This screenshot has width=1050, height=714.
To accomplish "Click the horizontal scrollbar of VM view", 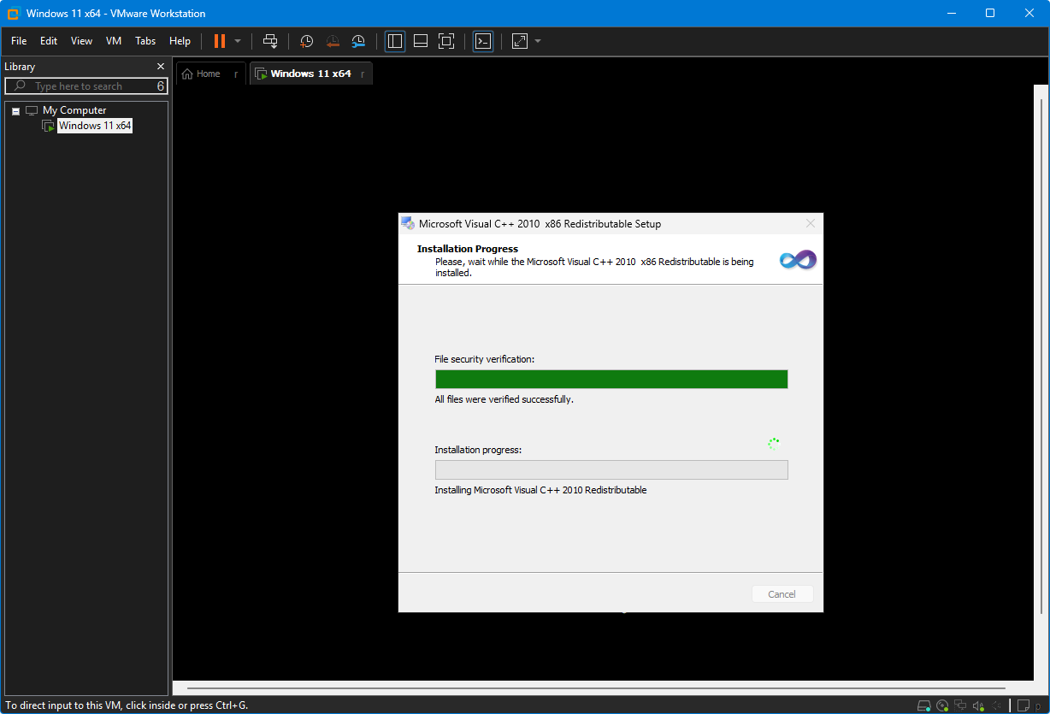I will tap(597, 688).
